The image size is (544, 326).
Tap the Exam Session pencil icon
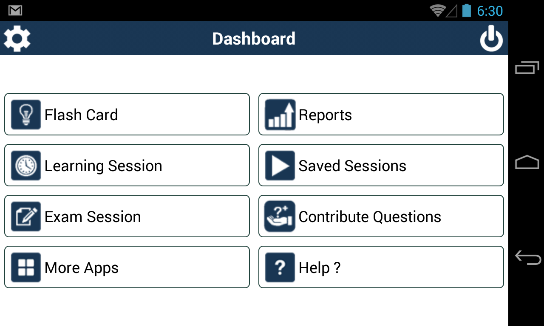[x=26, y=216]
